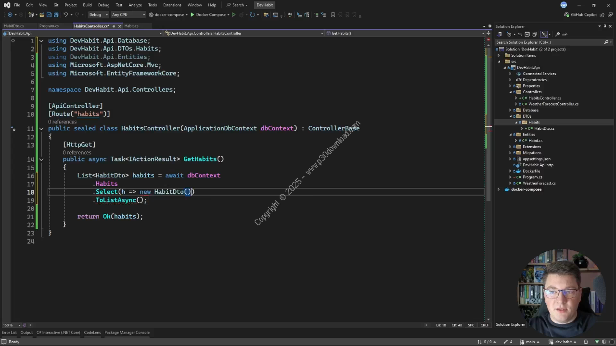Open the Error List panel tab
This screenshot has height=346, width=616.
[x=9, y=333]
